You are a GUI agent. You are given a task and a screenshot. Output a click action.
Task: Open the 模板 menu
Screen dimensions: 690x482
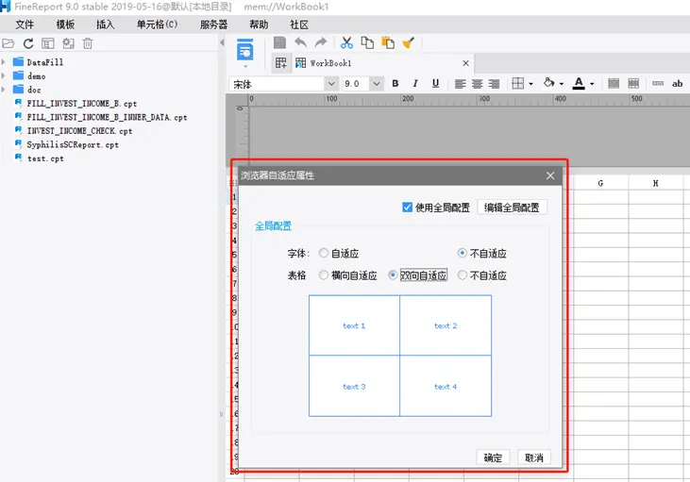click(x=65, y=25)
